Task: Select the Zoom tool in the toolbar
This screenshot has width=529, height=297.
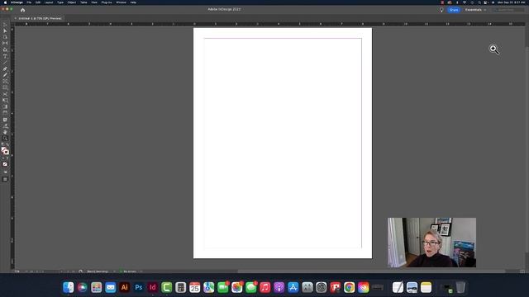Action: tap(5, 138)
